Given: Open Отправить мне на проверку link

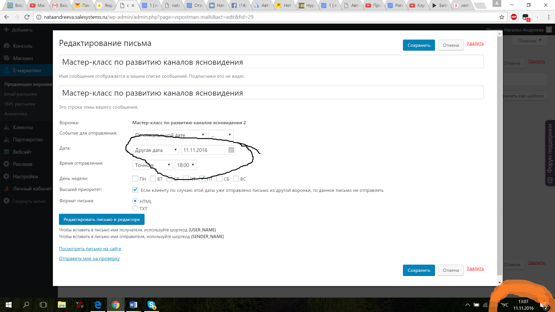Looking at the screenshot, I should coord(89,259).
